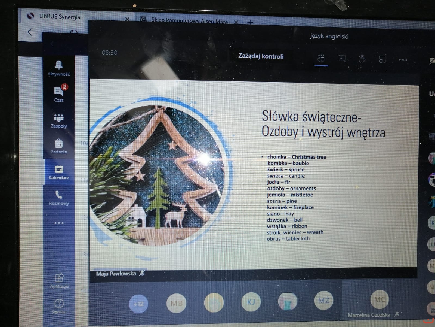Toggle the meeting chat panel
Image resolution: width=435 pixels, height=327 pixels.
pos(342,59)
